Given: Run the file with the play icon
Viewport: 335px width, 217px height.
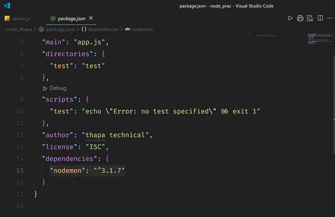Looking at the screenshot, I should (290, 18).
